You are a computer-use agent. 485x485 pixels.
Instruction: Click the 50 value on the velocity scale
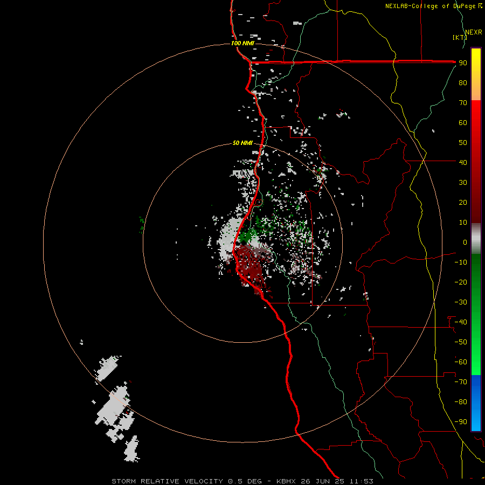pos(463,143)
